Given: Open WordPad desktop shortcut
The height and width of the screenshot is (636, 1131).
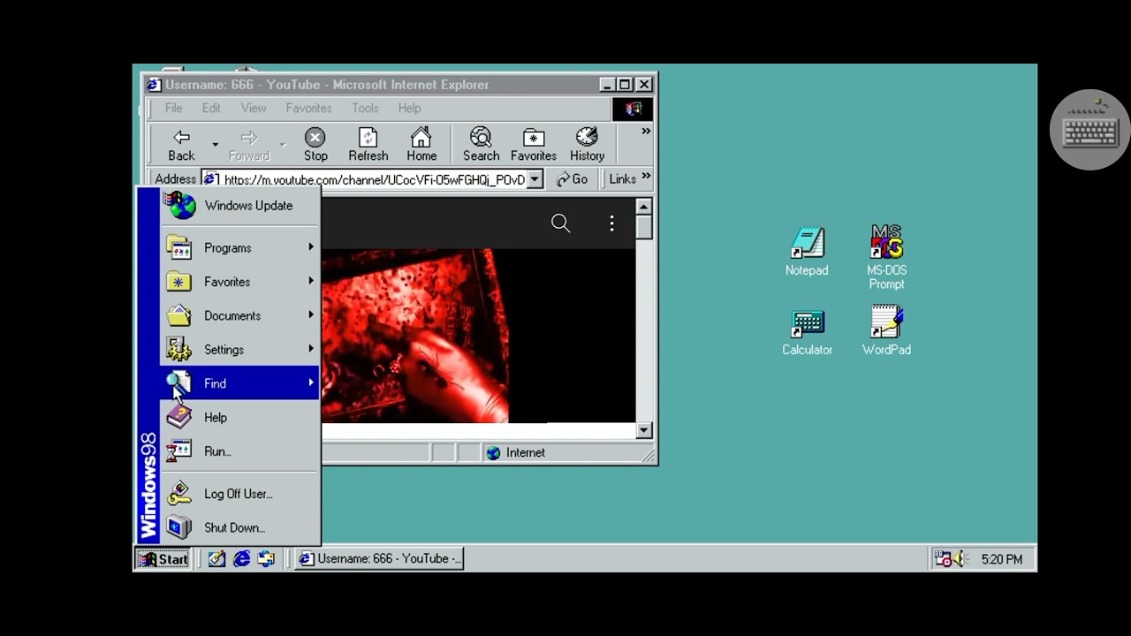Looking at the screenshot, I should point(886,331).
